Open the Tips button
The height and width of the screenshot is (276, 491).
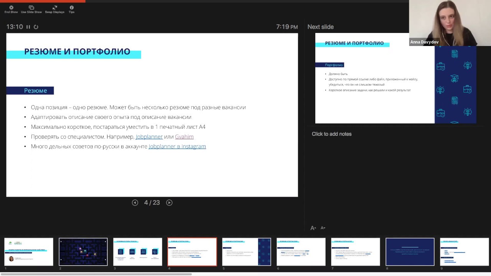[71, 10]
